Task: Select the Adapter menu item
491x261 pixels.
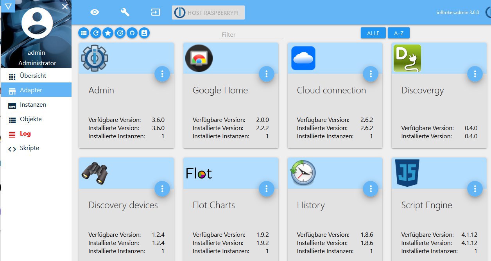Action: pos(36,90)
